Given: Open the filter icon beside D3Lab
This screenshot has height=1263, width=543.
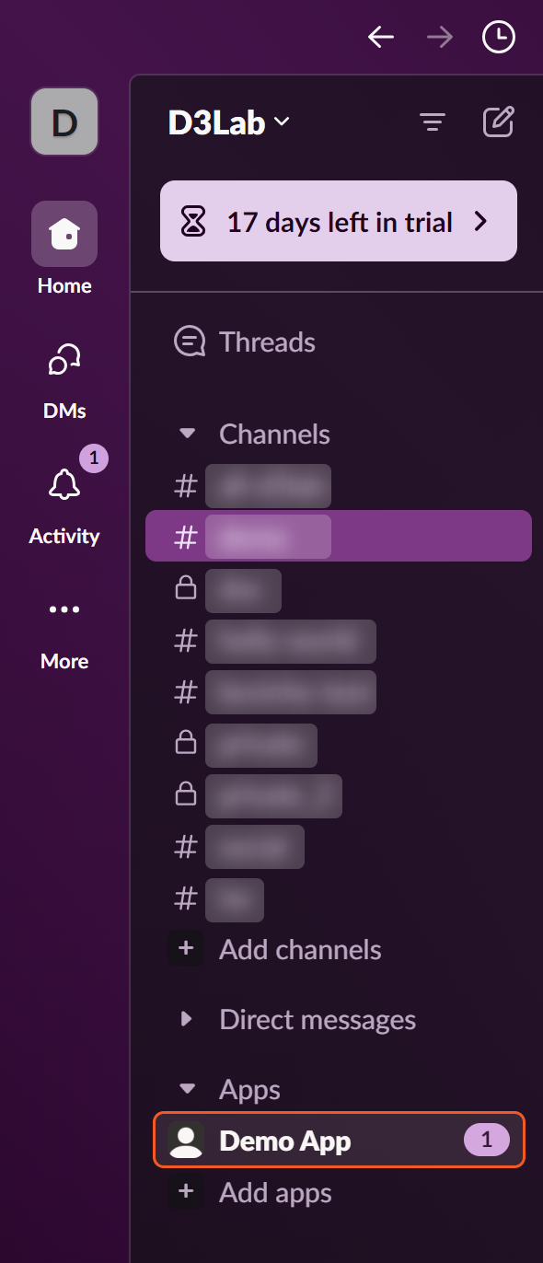Looking at the screenshot, I should tap(433, 122).
